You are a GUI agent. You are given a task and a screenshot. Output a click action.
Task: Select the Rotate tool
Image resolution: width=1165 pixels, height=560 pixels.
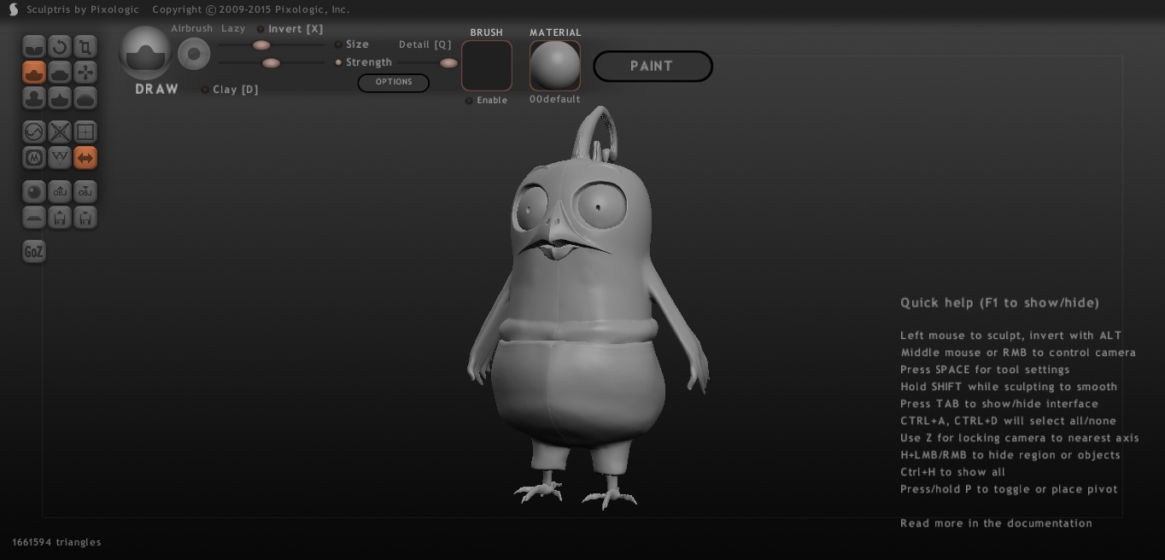pyautogui.click(x=60, y=47)
